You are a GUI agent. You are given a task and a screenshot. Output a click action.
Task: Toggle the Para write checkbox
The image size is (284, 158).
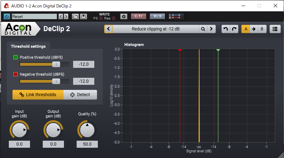pyautogui.click(x=113, y=18)
